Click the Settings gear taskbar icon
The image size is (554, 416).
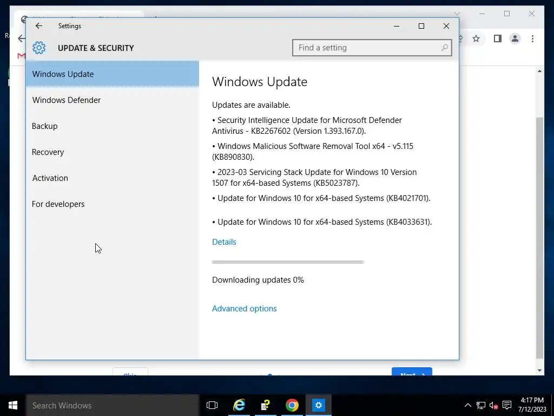pyautogui.click(x=318, y=405)
